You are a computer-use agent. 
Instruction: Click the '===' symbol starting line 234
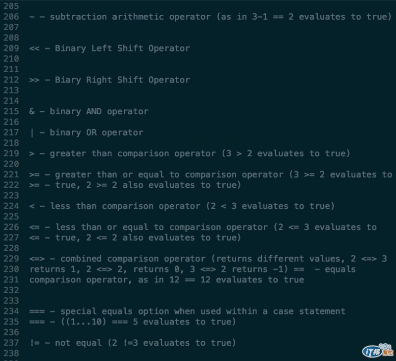(37, 312)
